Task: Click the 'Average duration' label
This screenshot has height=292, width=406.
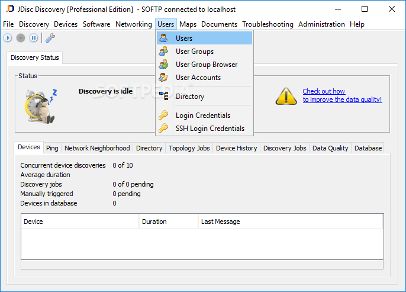Action: 45,175
